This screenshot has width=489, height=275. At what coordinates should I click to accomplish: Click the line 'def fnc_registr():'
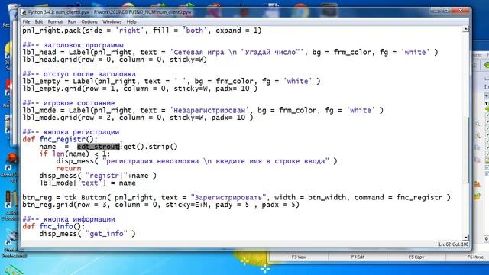(x=60, y=139)
